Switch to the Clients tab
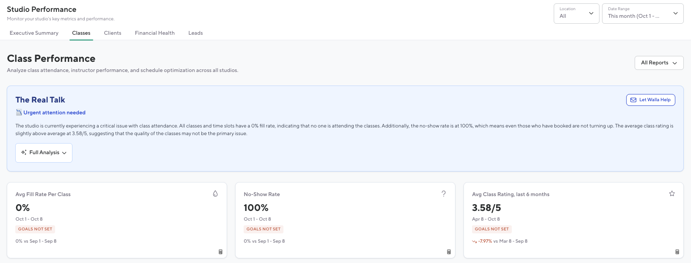Screen dimensions: 691x263 [x=113, y=33]
